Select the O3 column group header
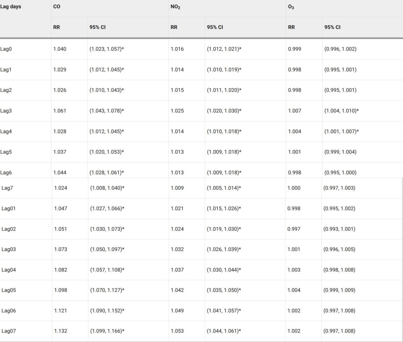The height and width of the screenshot is (342, 403). (291, 7)
